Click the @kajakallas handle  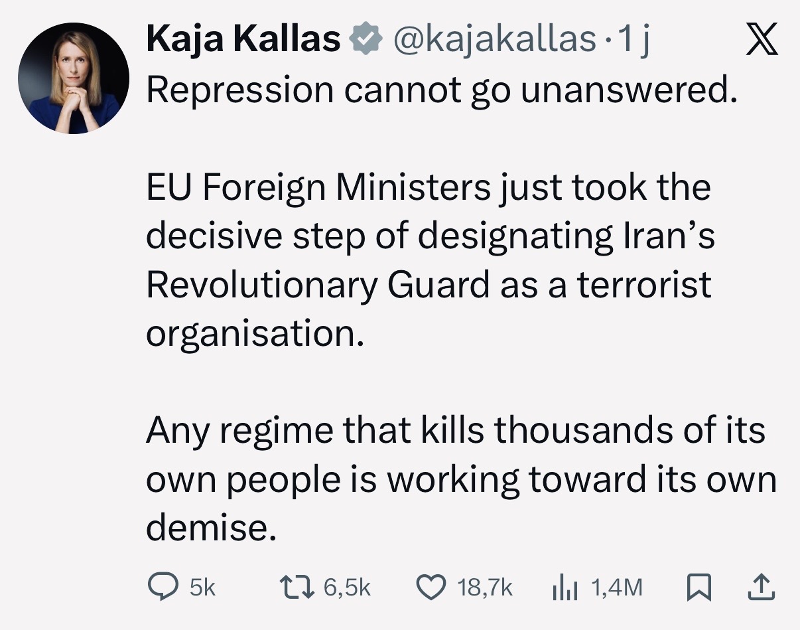(494, 40)
